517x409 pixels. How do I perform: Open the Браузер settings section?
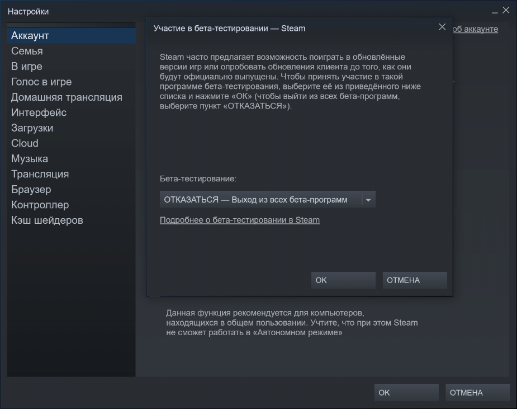tap(71, 190)
